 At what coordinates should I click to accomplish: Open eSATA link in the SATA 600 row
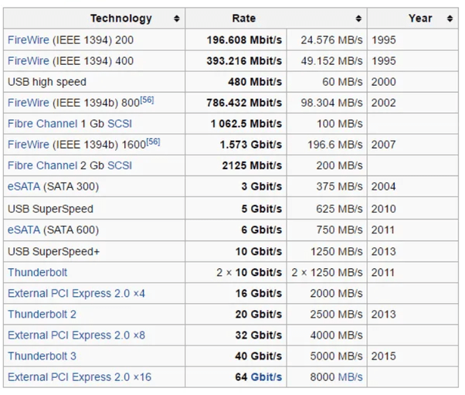24,230
